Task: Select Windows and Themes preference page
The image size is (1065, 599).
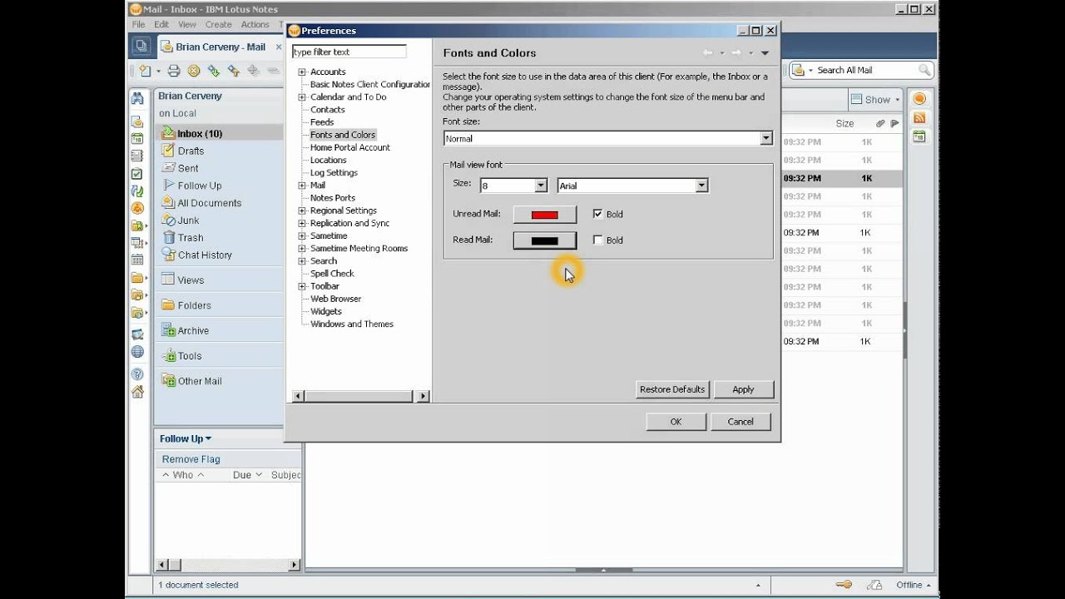Action: (x=352, y=324)
